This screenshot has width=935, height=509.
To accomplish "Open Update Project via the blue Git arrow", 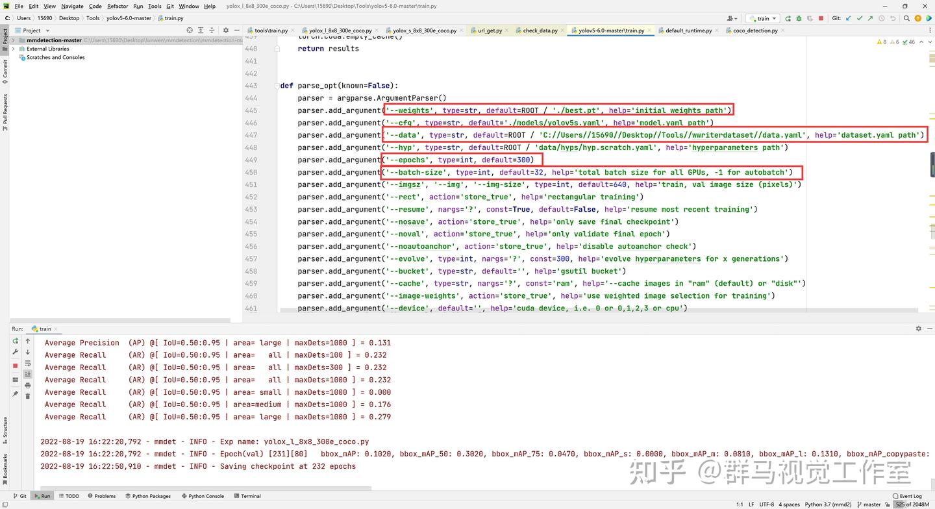I will pos(848,18).
